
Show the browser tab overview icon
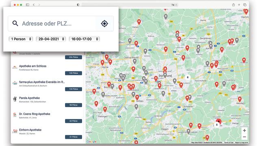click(245, 5)
